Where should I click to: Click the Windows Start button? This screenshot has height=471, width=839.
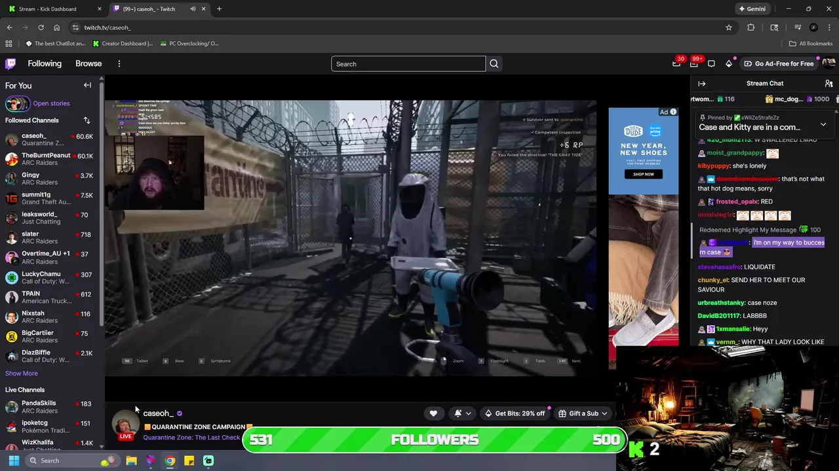point(14,461)
